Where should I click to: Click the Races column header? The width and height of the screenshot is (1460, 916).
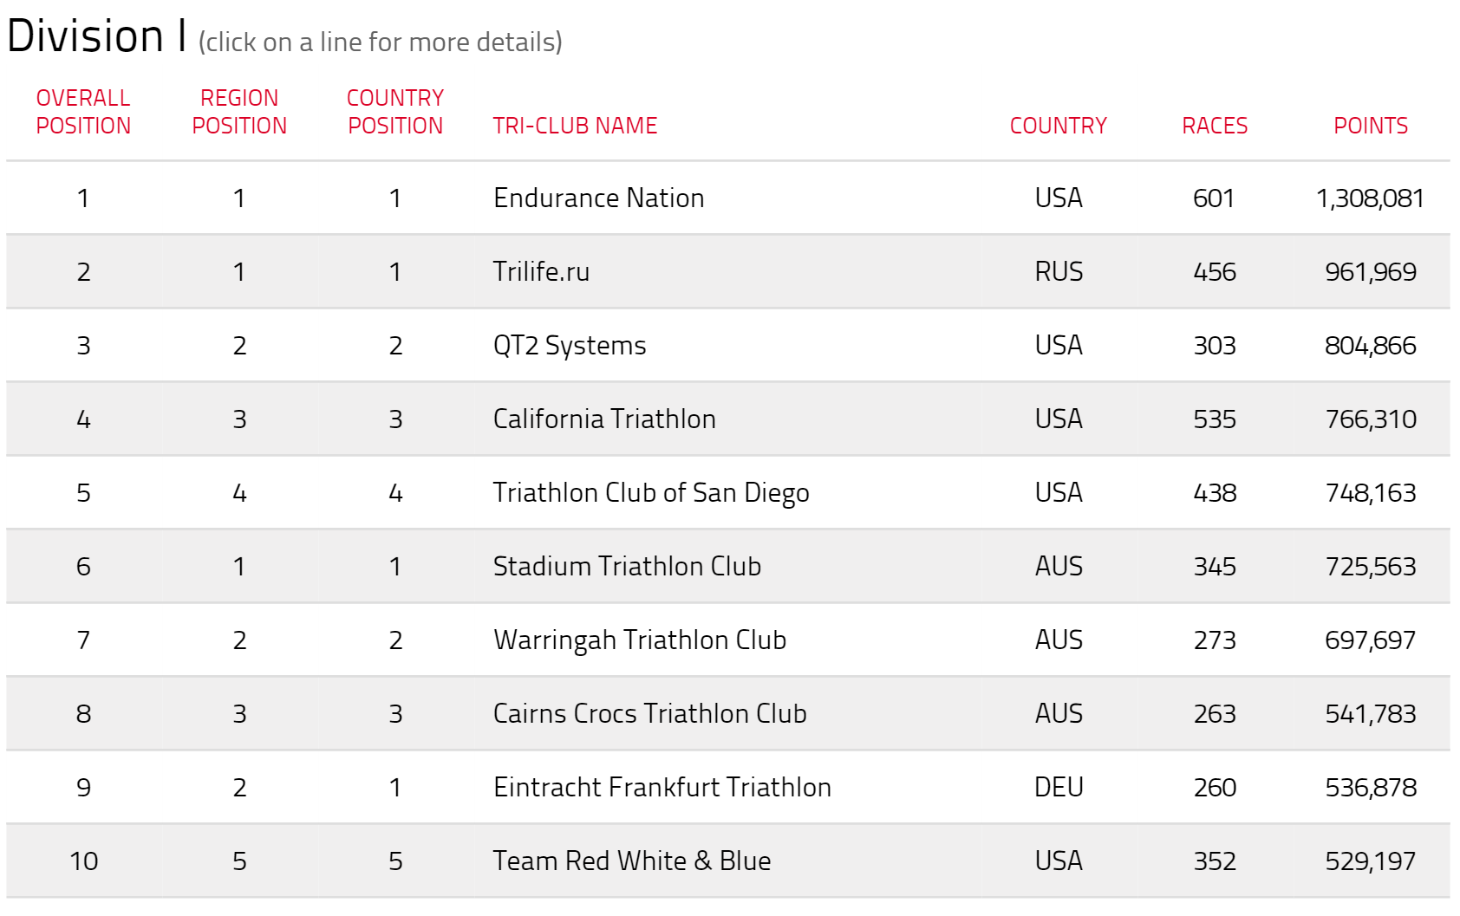[x=1215, y=126]
